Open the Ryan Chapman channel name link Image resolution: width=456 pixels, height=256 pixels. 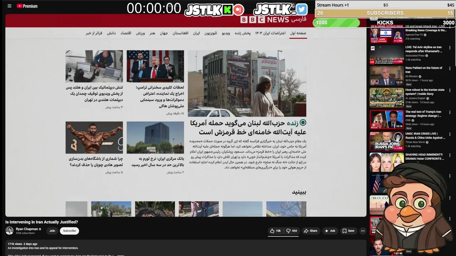tap(27, 229)
